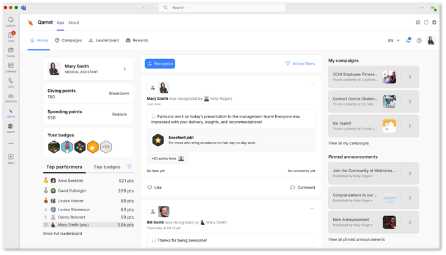This screenshot has width=446, height=255.
Task: Comment on Mary Smith recognition post
Action: coord(303,187)
